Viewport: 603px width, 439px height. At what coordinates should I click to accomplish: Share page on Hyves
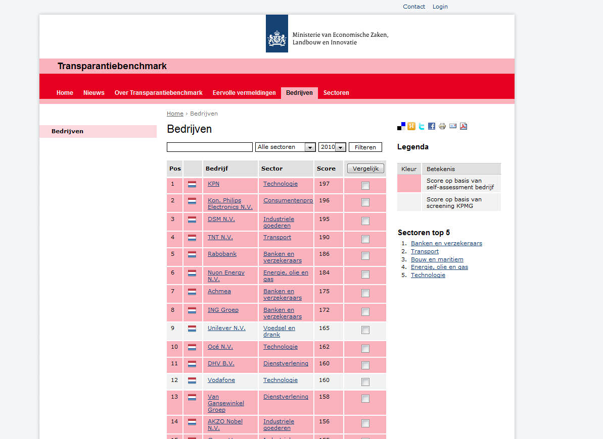[411, 126]
